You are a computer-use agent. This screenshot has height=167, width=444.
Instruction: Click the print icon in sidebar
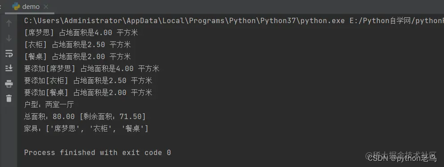click(x=9, y=83)
